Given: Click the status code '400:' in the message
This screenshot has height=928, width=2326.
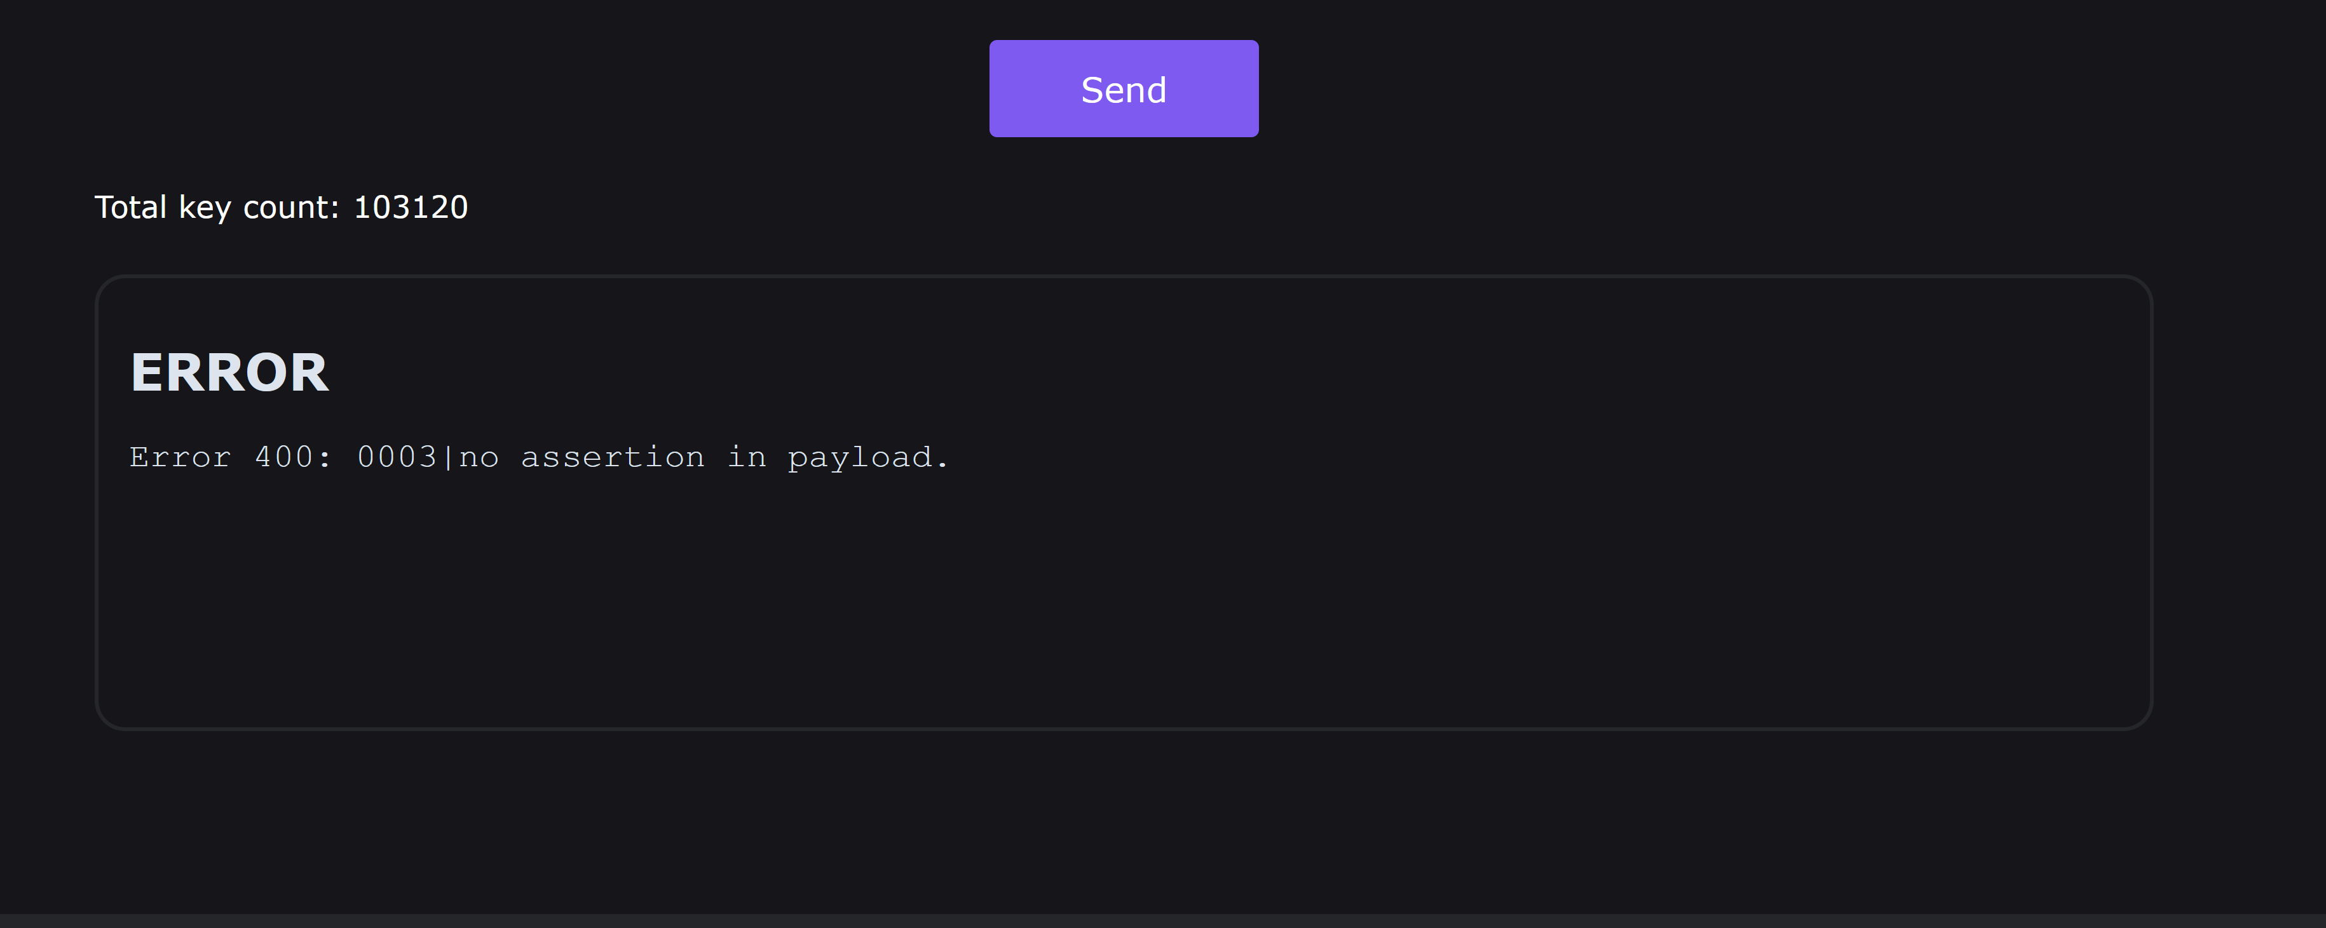Looking at the screenshot, I should (x=292, y=457).
